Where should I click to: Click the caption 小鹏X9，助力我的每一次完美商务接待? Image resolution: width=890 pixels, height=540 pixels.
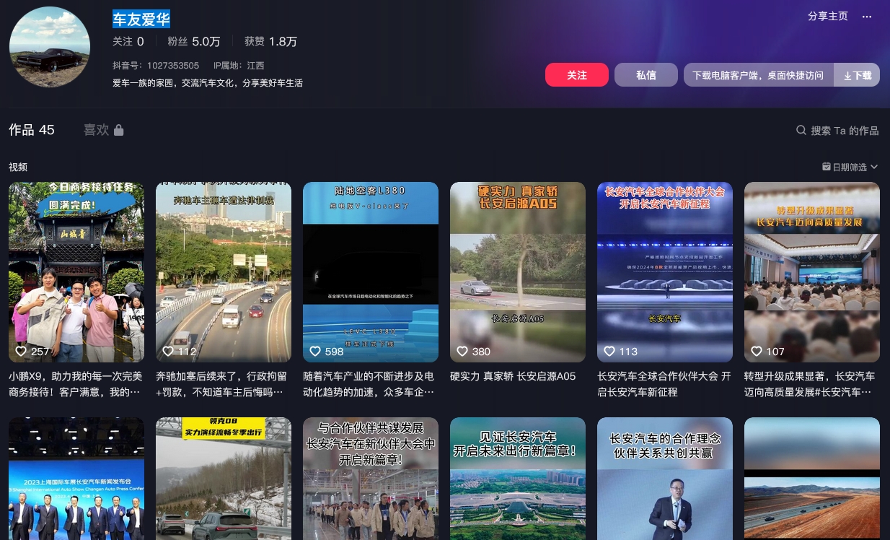tap(75, 384)
